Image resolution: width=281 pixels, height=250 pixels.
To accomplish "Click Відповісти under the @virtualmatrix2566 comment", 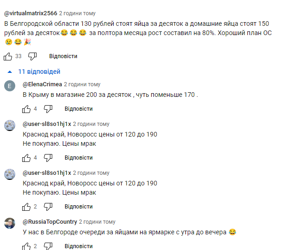I will click(x=63, y=56).
